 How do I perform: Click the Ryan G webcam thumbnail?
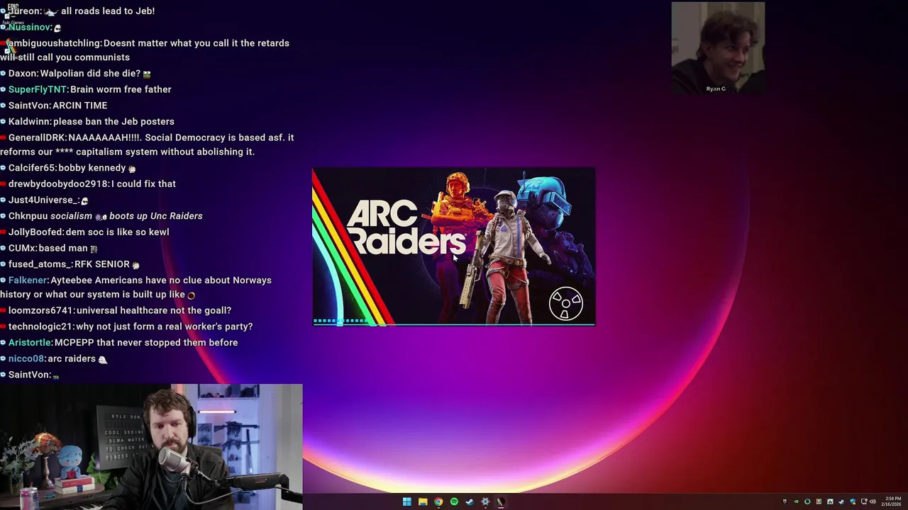click(718, 47)
